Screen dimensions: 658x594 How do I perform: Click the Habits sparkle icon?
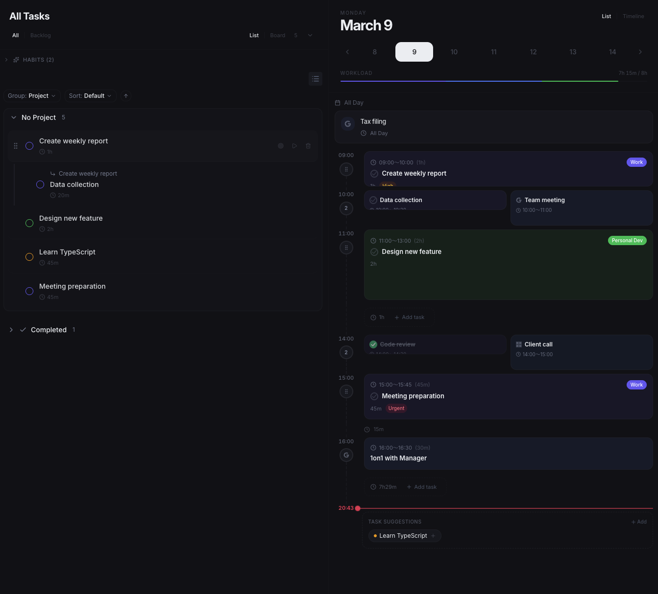[x=16, y=59]
